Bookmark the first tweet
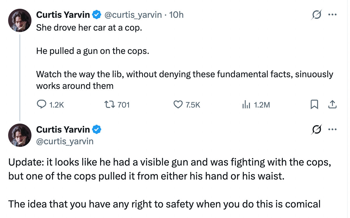 (314, 105)
